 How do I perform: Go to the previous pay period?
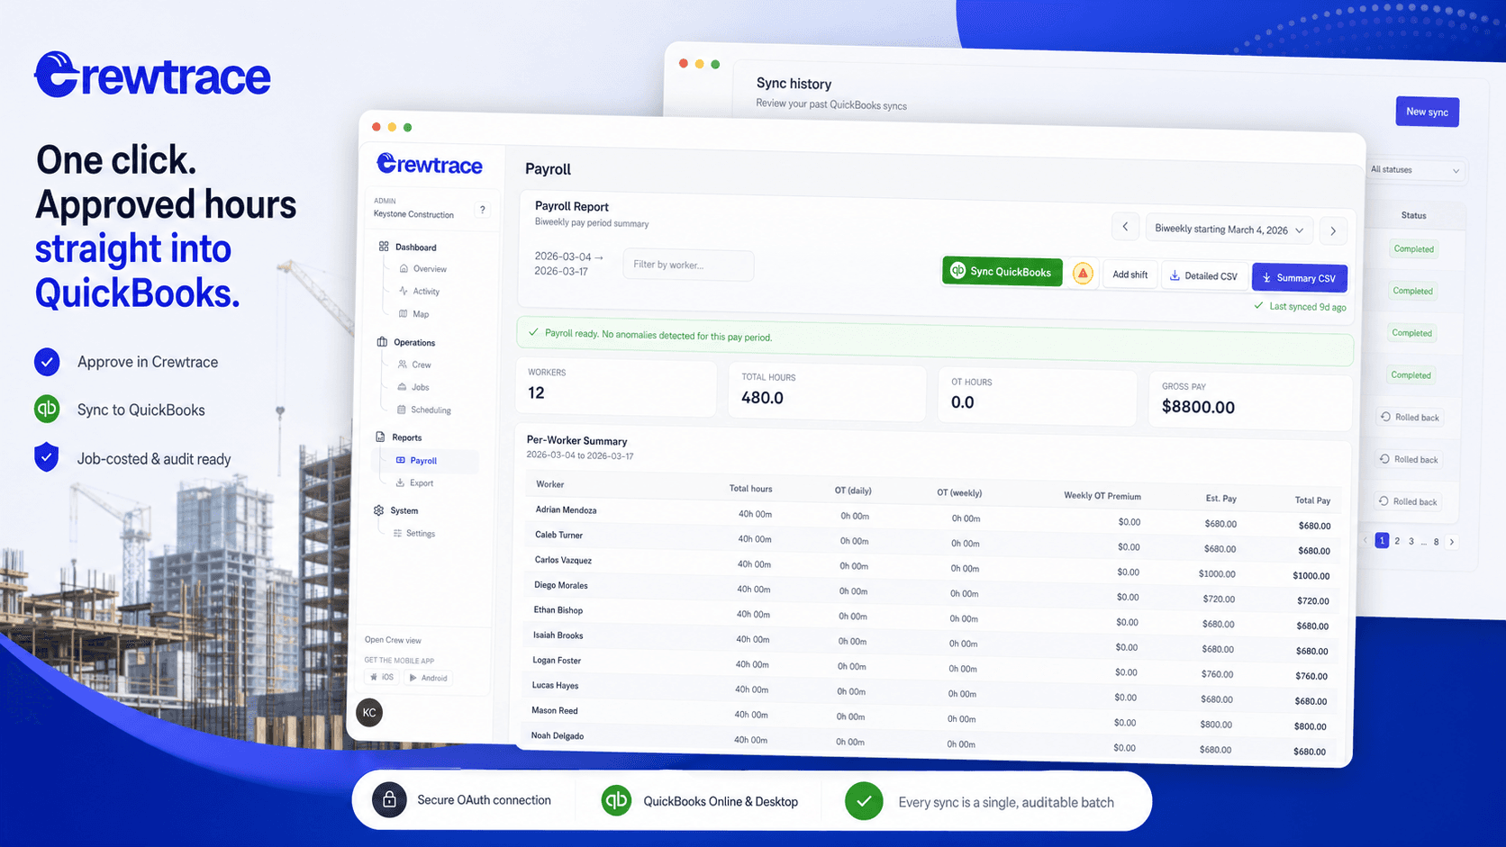1125,227
